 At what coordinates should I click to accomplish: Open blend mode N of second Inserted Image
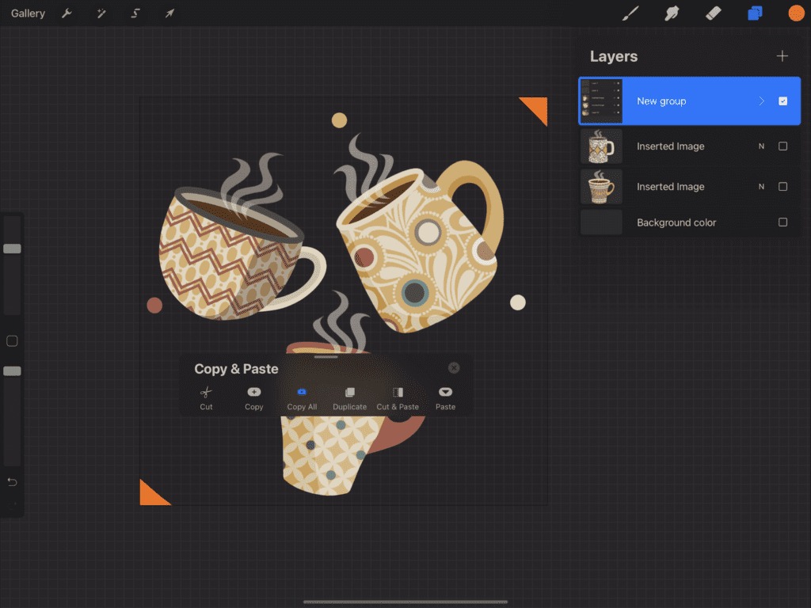(761, 187)
